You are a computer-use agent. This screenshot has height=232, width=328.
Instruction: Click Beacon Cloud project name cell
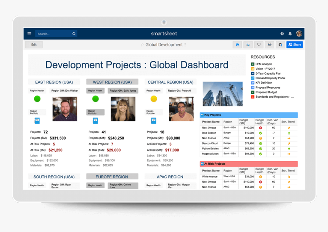coord(210,143)
